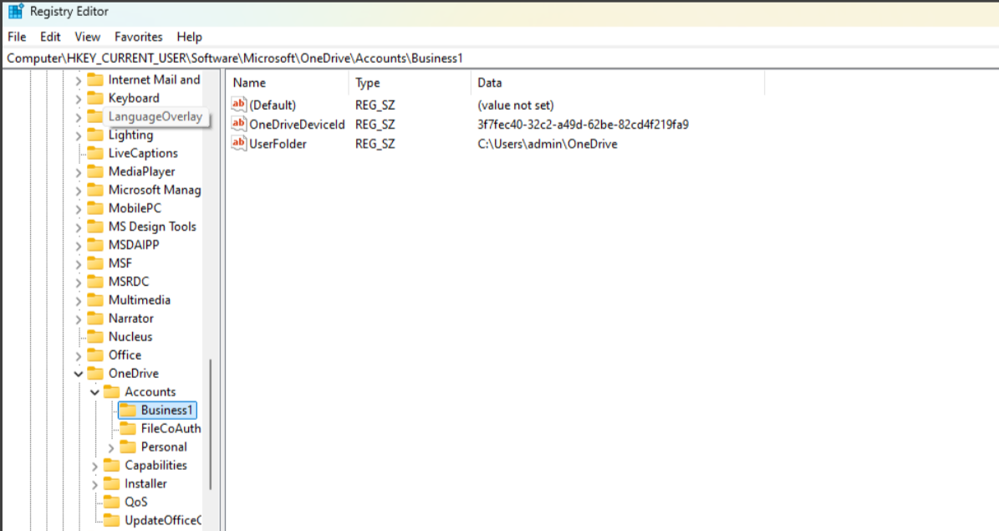
Task: Click the registry path address bar
Action: [500, 58]
